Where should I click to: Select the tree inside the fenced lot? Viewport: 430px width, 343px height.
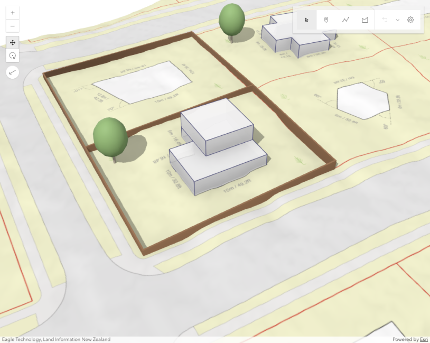click(x=110, y=136)
